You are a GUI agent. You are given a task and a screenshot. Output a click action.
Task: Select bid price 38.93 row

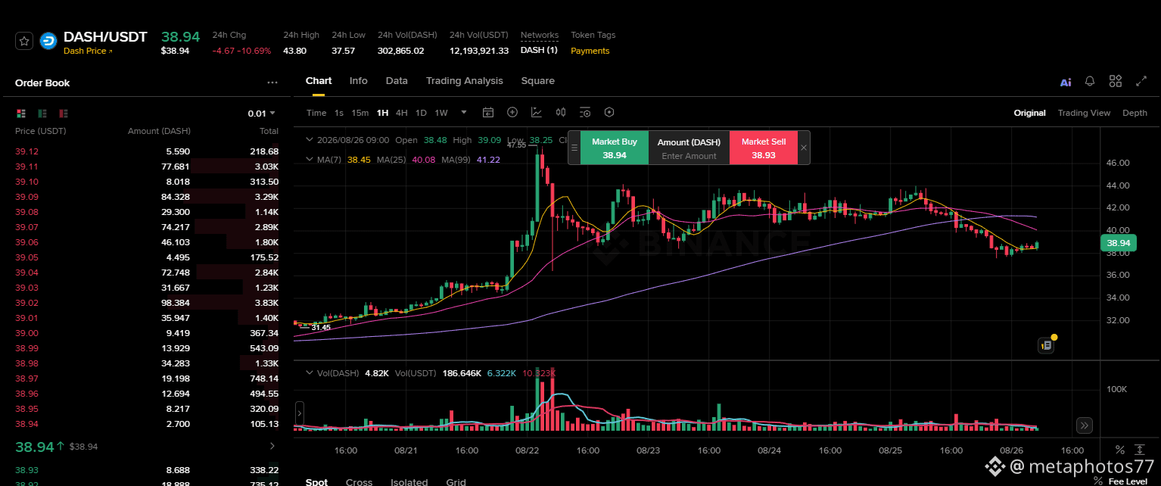(x=147, y=470)
